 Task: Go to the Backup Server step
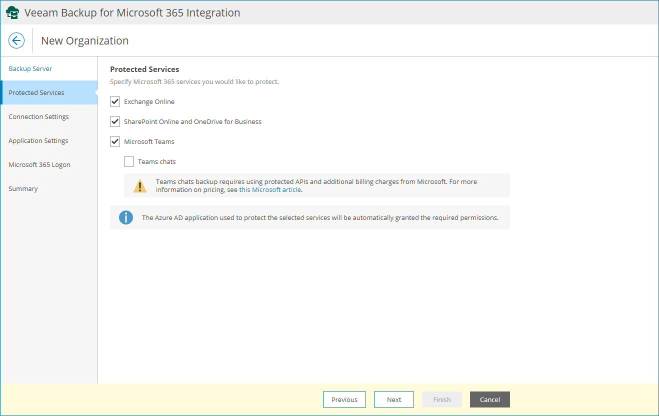(49, 68)
